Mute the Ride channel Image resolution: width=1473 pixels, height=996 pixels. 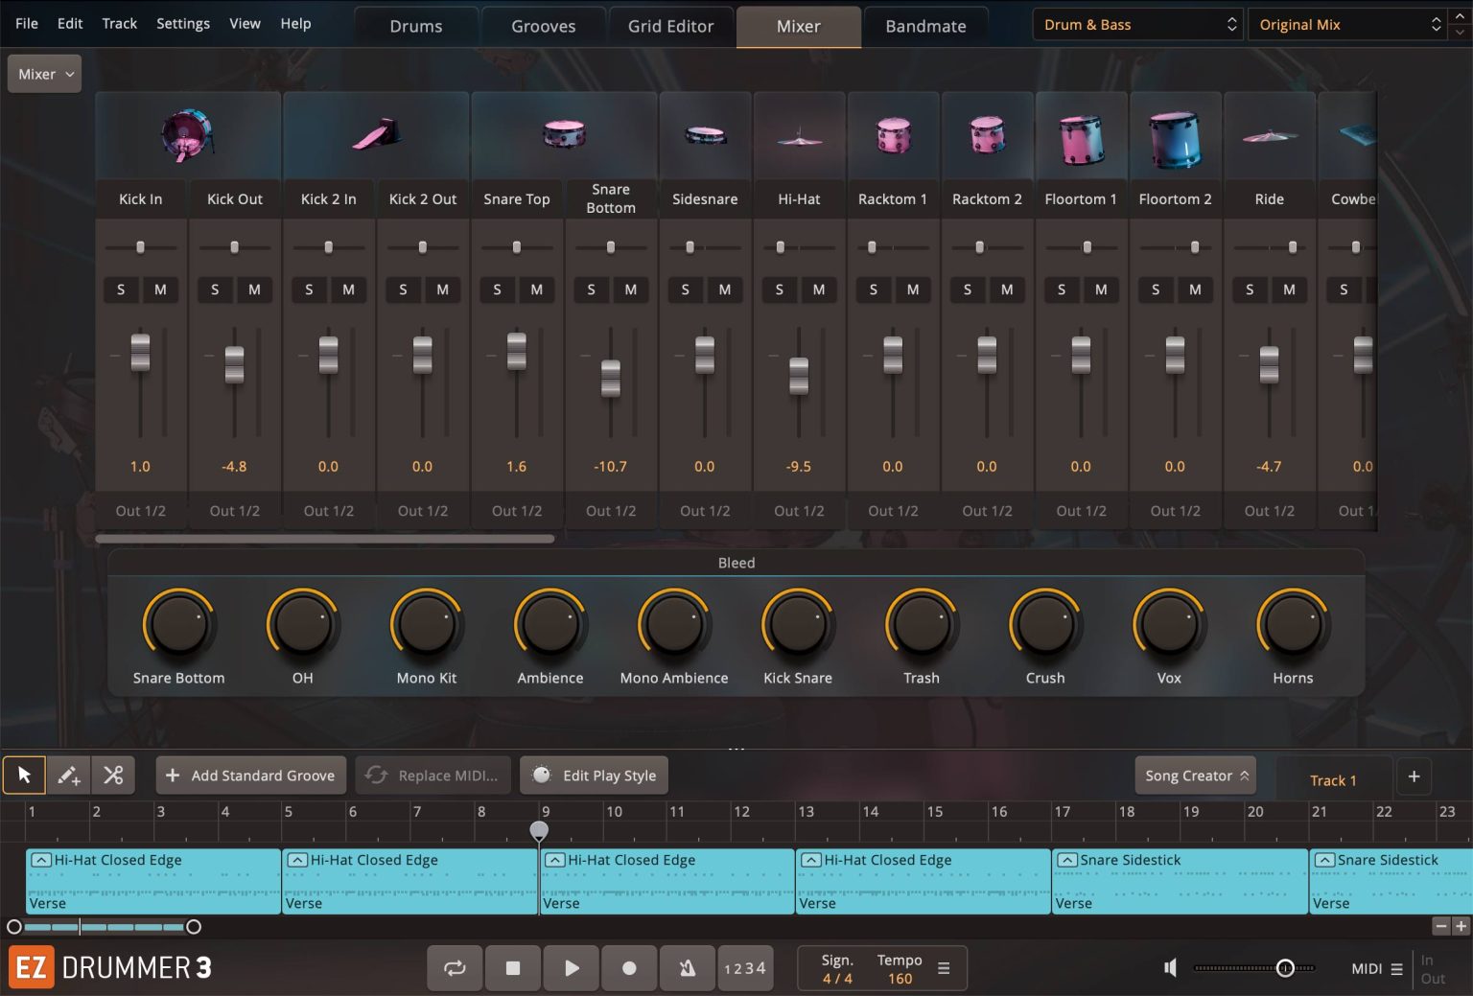coord(1289,290)
